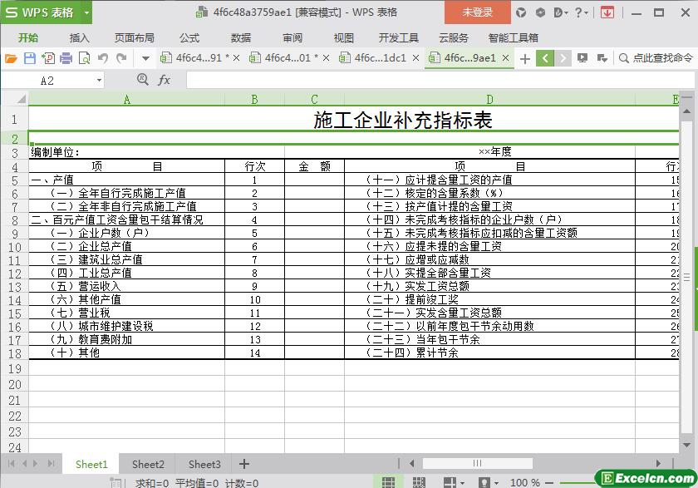Close the active 4f6c...9ae1 document tab

tap(505, 58)
